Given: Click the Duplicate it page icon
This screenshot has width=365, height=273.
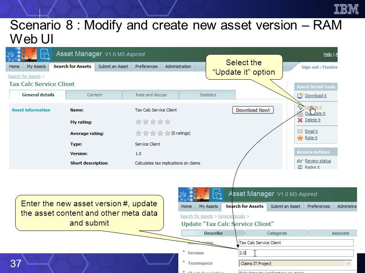Looking at the screenshot, I should click(x=300, y=114).
